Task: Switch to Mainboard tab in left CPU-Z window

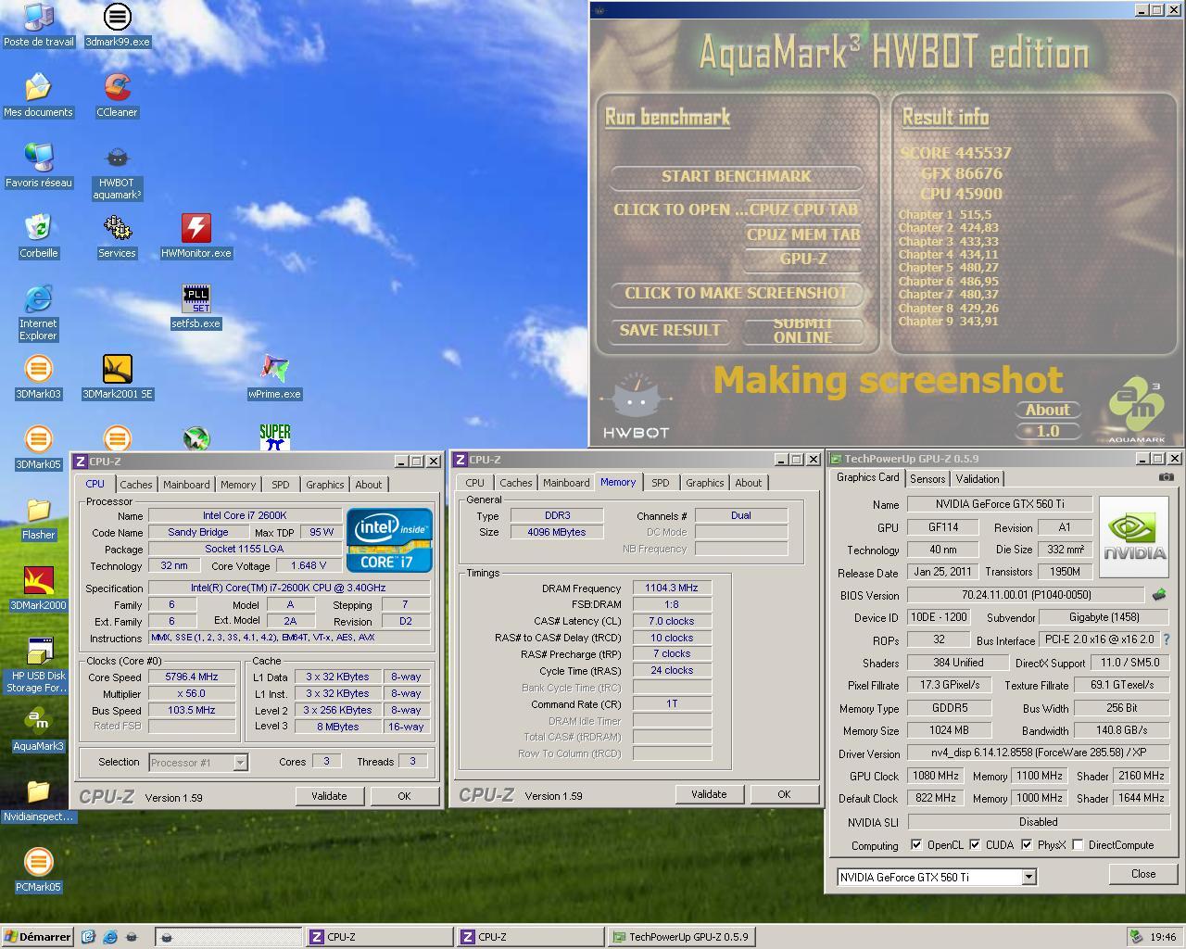Action: (x=186, y=485)
